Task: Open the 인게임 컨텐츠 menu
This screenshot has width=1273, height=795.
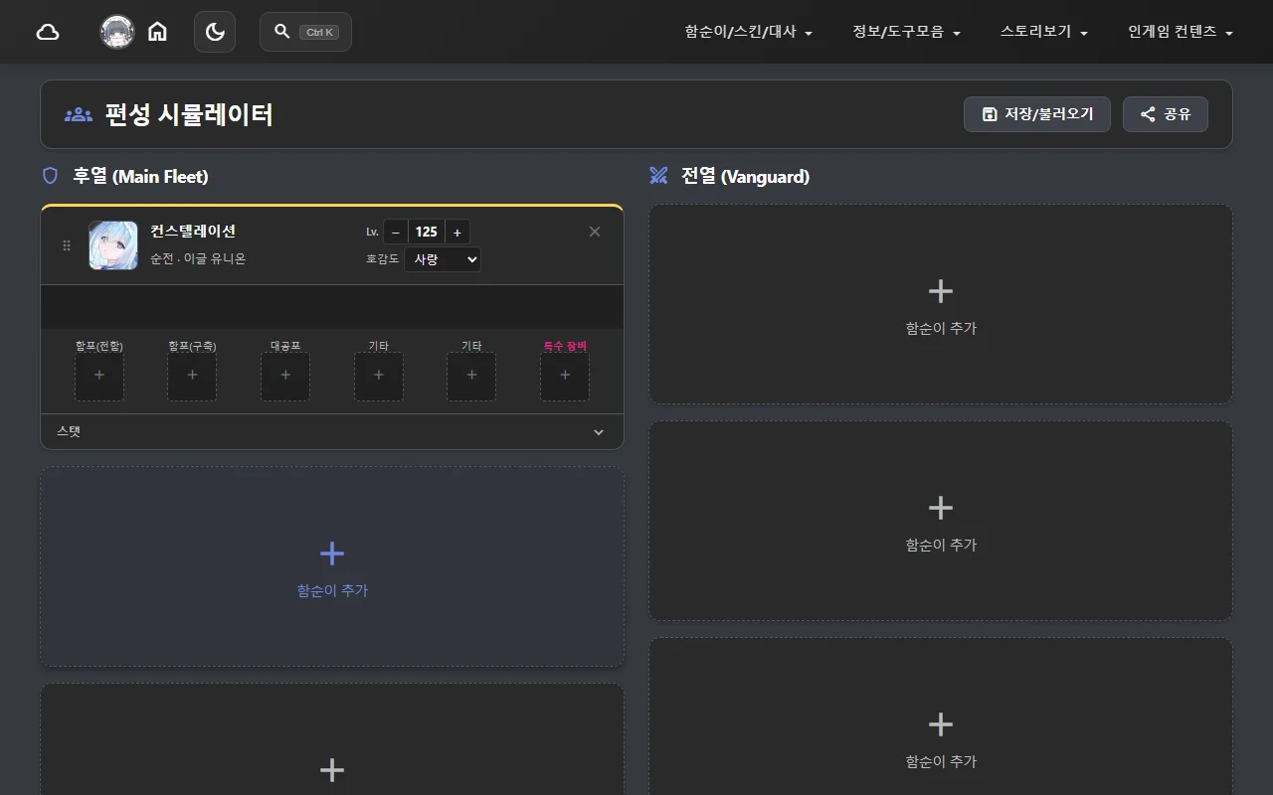Action: click(1181, 32)
